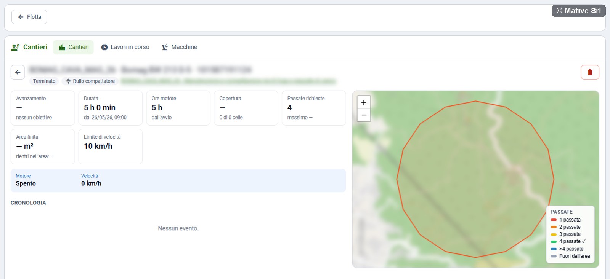Click the Macchine excavator icon
Image resolution: width=610 pixels, height=279 pixels.
click(165, 47)
